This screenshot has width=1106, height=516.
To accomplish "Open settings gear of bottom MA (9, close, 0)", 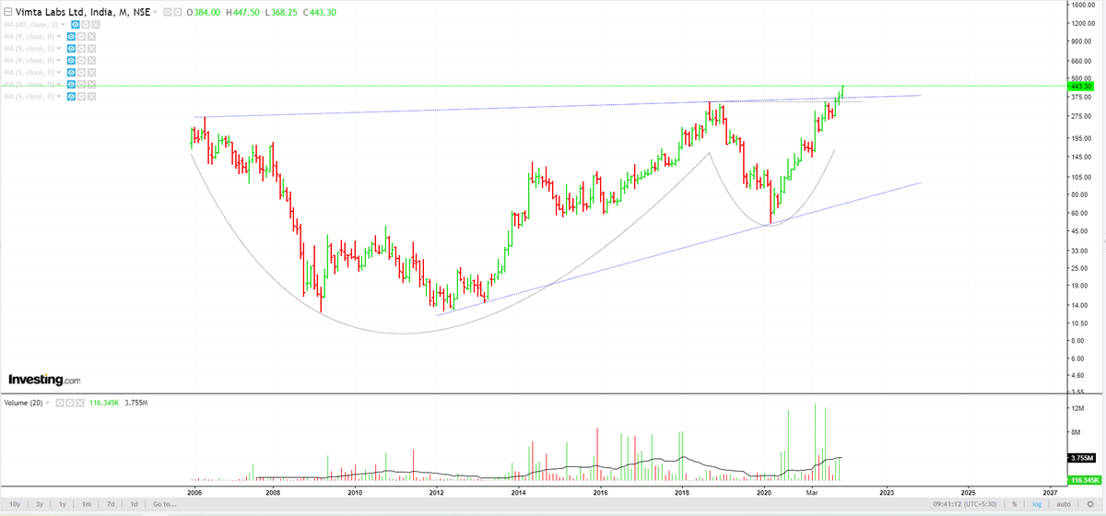I will click(81, 96).
